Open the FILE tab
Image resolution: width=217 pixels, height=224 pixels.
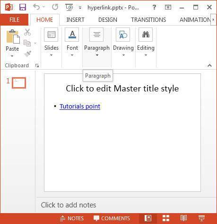[x=14, y=20]
